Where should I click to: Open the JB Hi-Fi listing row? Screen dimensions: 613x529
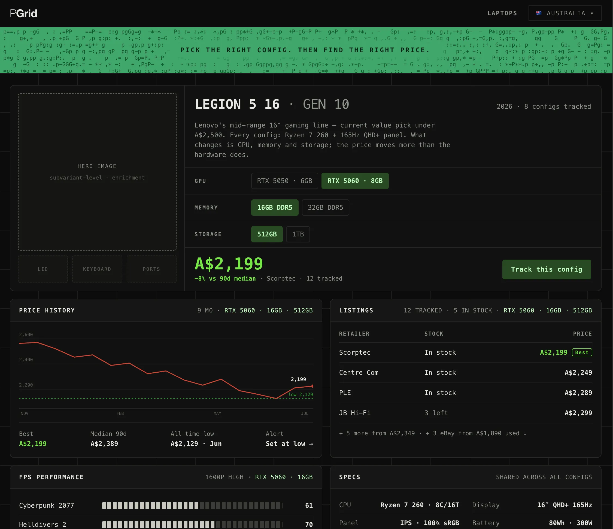[465, 413]
